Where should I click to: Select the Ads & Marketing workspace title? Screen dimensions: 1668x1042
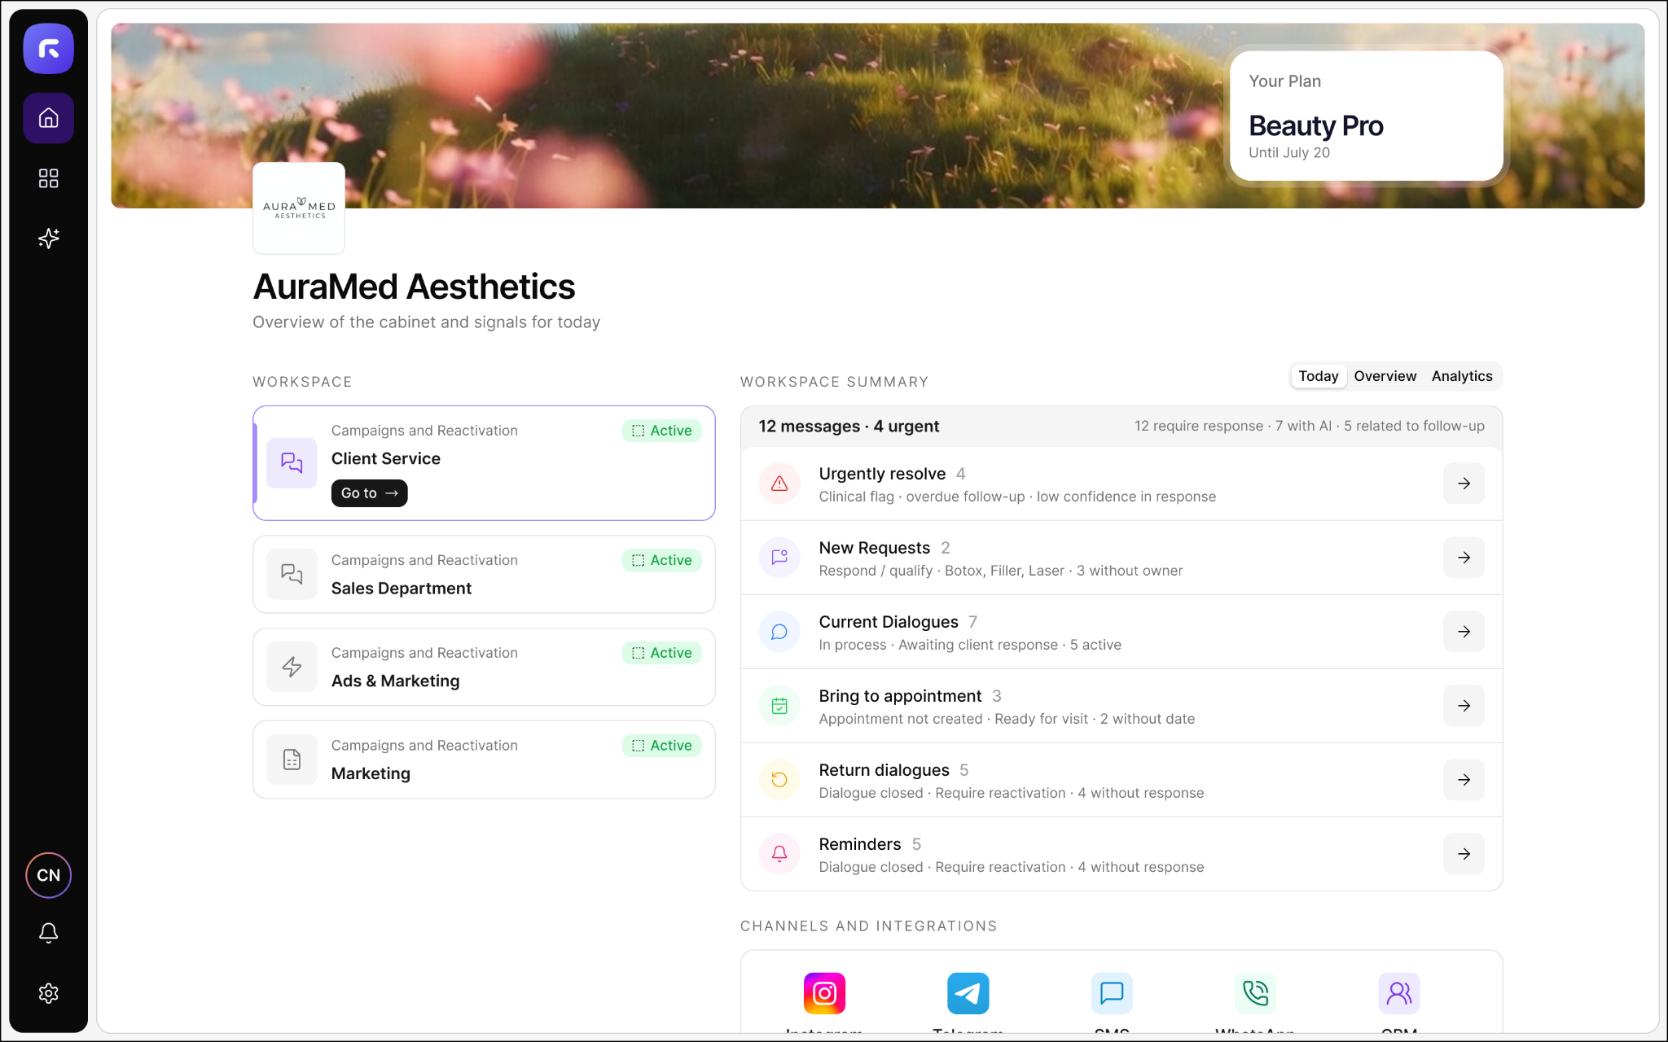tap(395, 681)
